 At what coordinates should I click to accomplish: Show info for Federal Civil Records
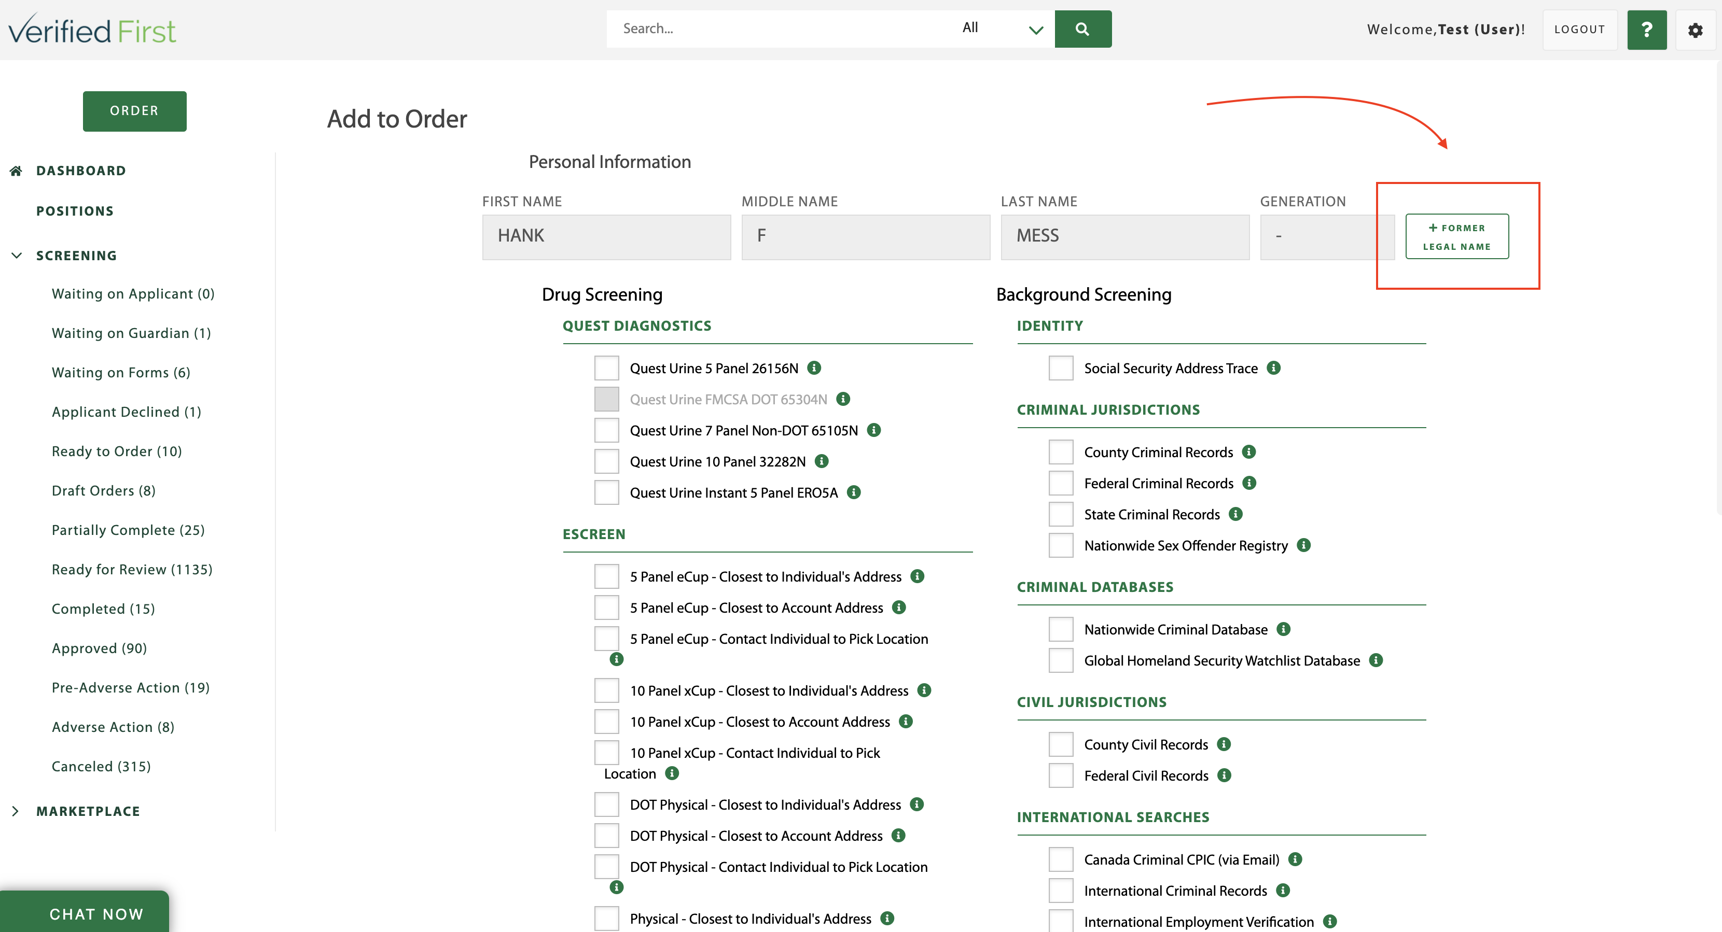click(x=1224, y=775)
